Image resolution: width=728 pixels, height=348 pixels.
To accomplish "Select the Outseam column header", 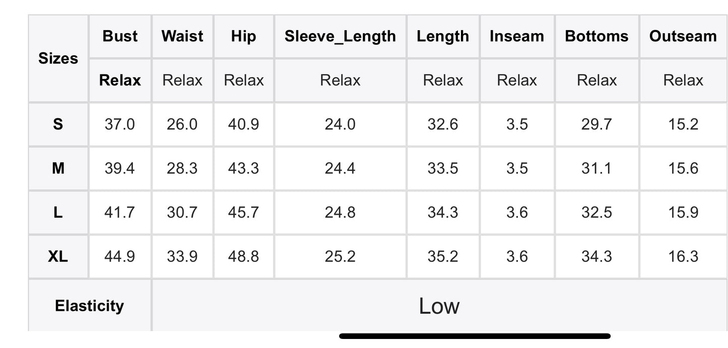I will tap(683, 36).
